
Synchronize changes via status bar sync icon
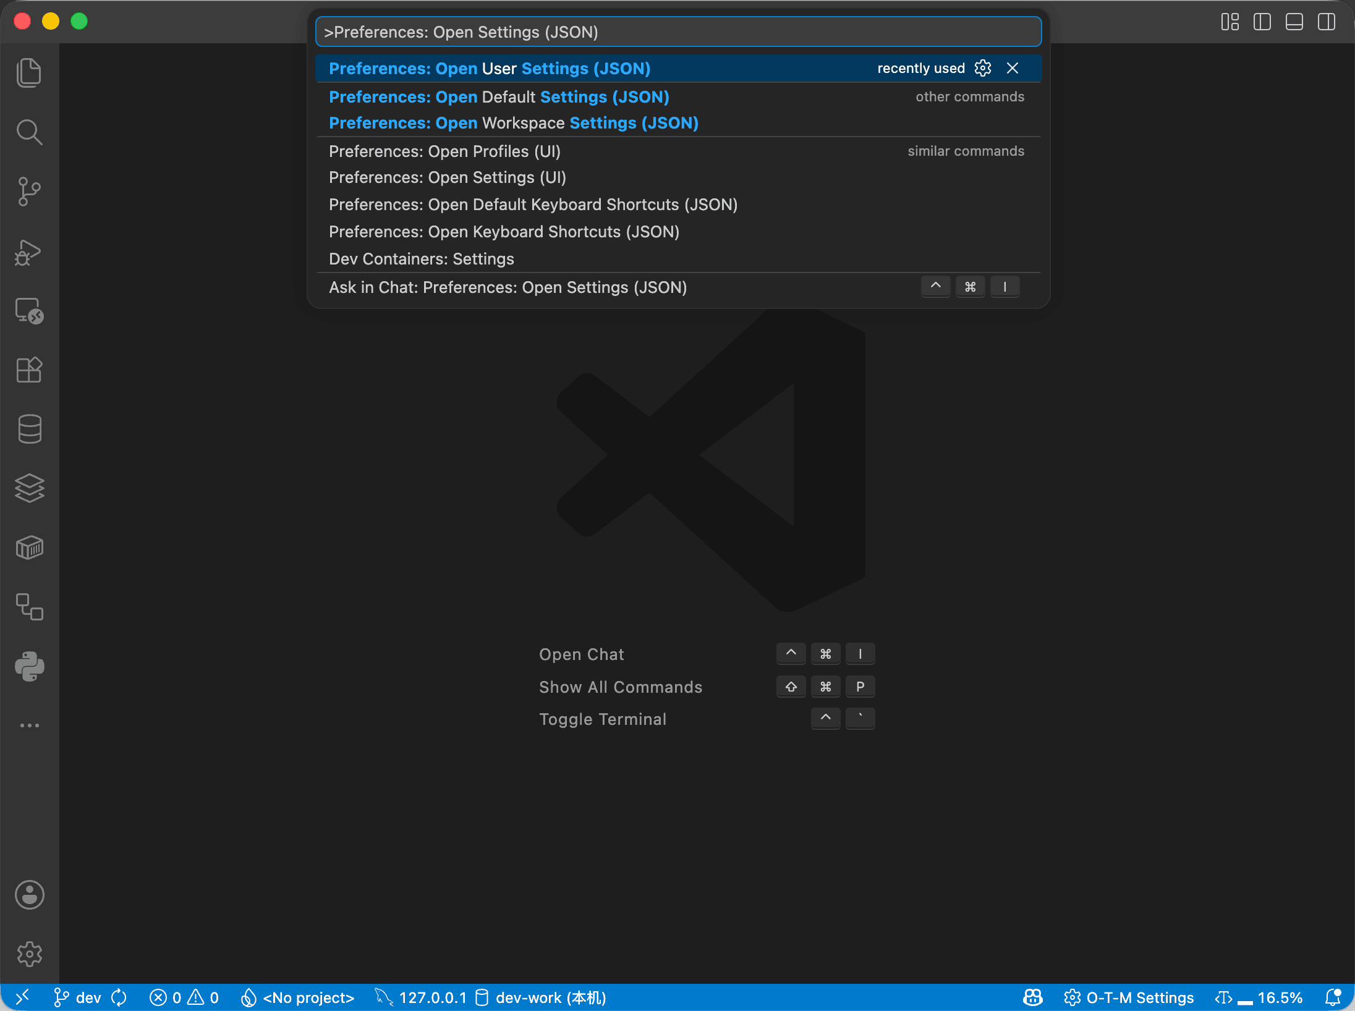click(119, 997)
